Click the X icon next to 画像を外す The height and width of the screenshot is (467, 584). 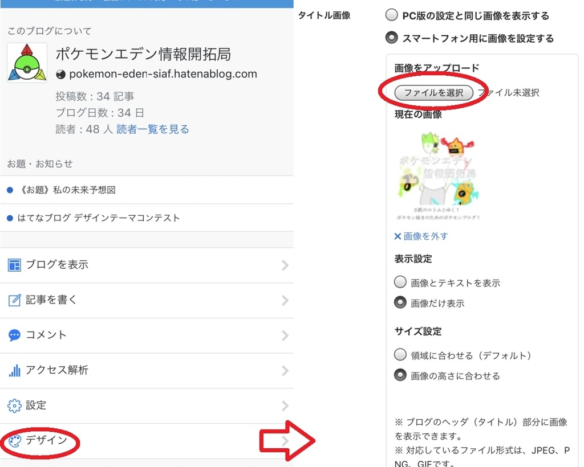pos(398,236)
